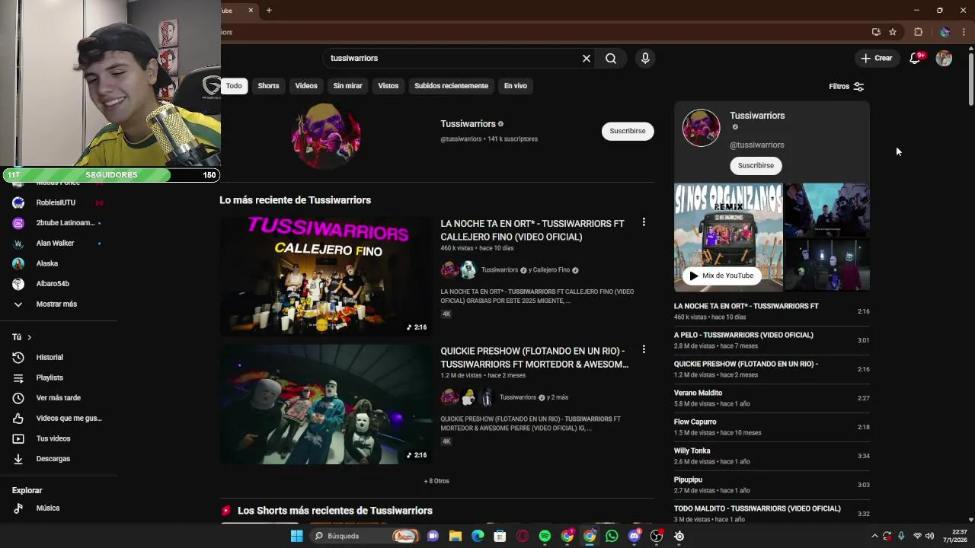Expand the Tú section chevron

pos(30,337)
